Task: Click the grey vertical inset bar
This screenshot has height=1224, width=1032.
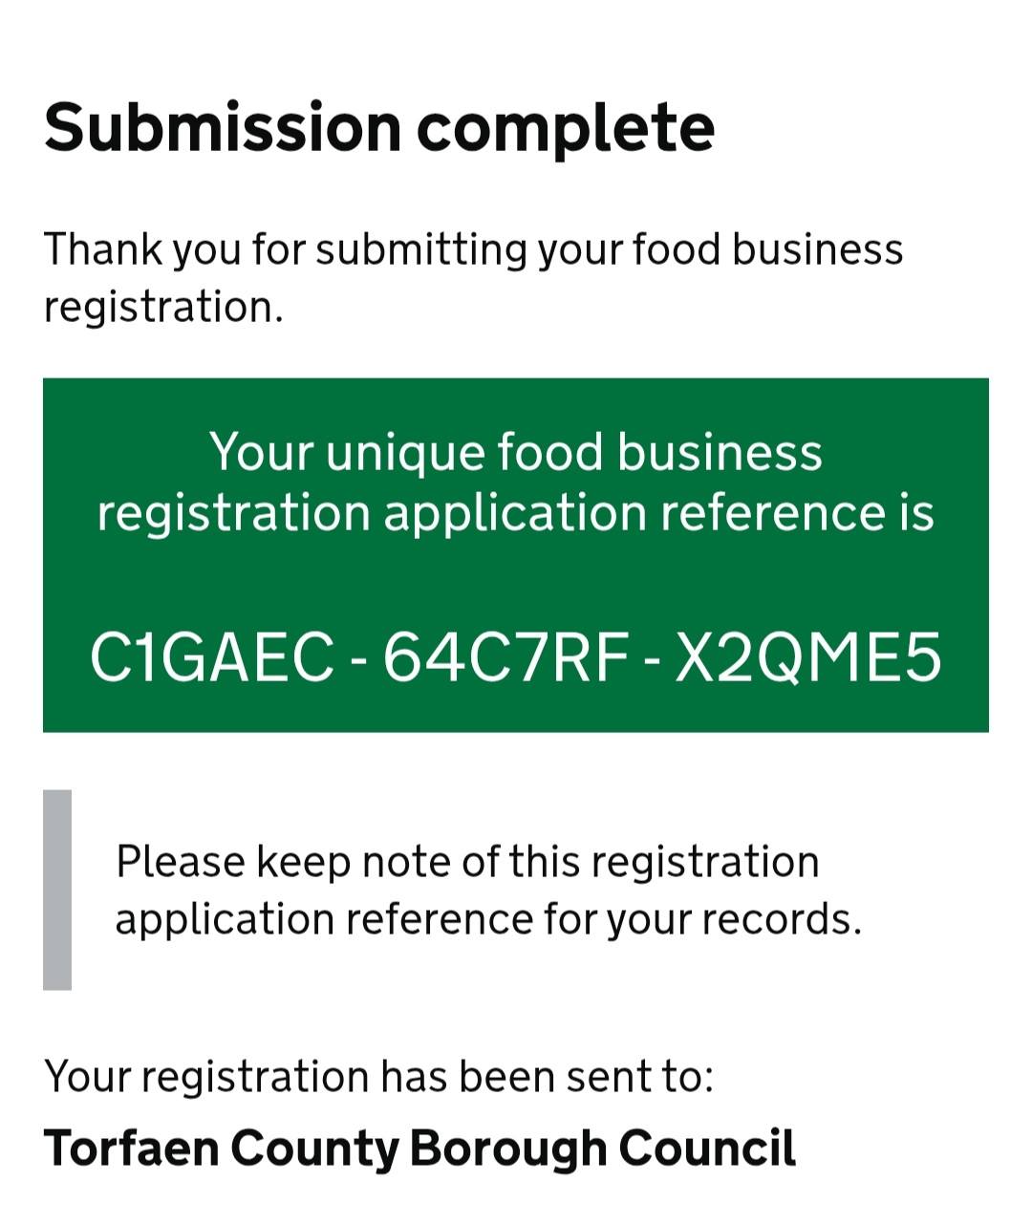Action: coord(57,890)
